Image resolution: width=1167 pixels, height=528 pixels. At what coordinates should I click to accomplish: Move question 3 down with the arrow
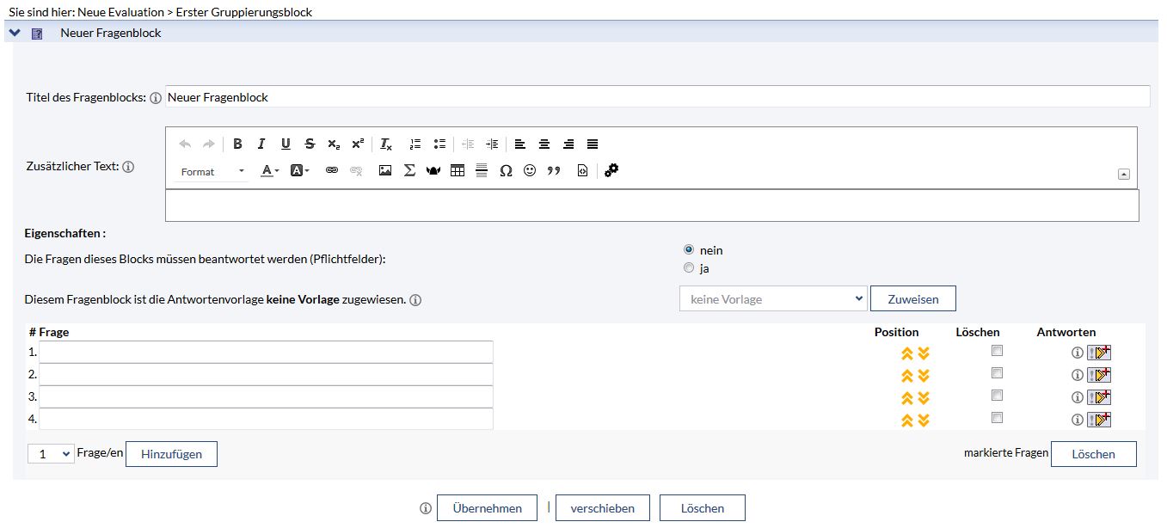[x=924, y=398]
